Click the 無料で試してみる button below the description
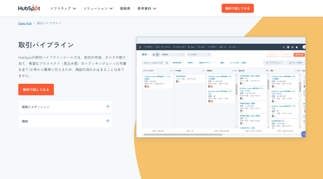Viewport: 323px width, 179px height. pos(36,89)
